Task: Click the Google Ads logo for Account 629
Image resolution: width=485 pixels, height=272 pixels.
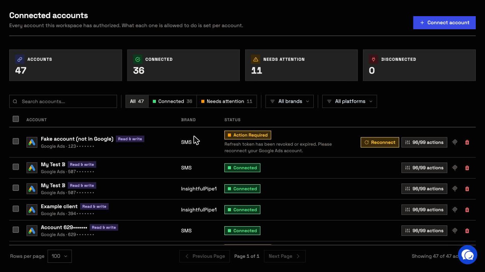Action: coord(32,231)
